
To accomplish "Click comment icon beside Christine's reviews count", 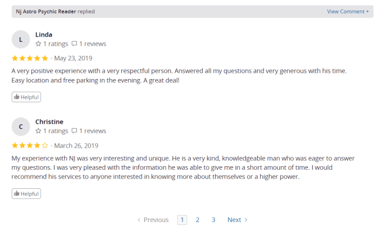I will point(74,131).
